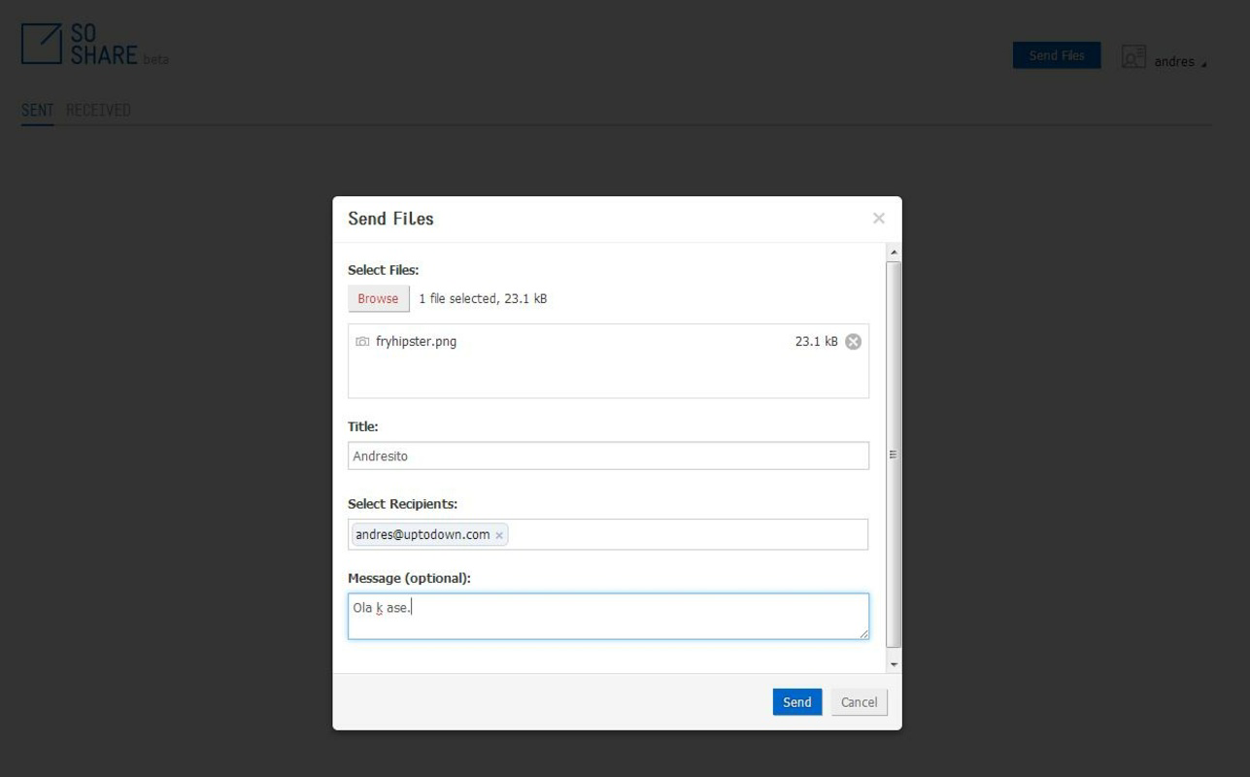
Task: Click the Send Files header button
Action: coord(1057,55)
